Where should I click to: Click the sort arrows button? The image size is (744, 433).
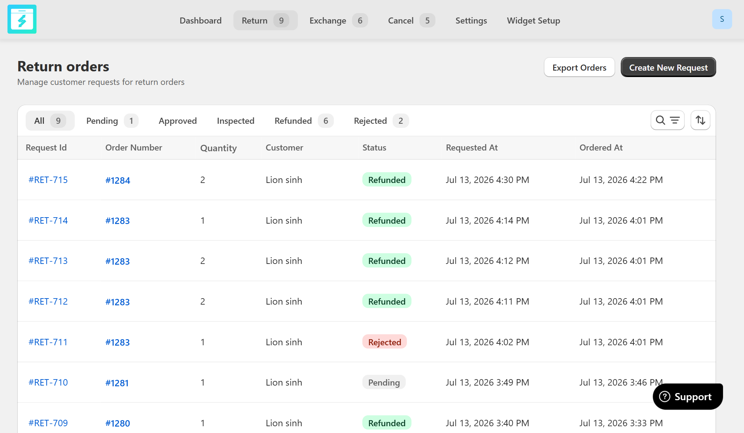(x=700, y=121)
